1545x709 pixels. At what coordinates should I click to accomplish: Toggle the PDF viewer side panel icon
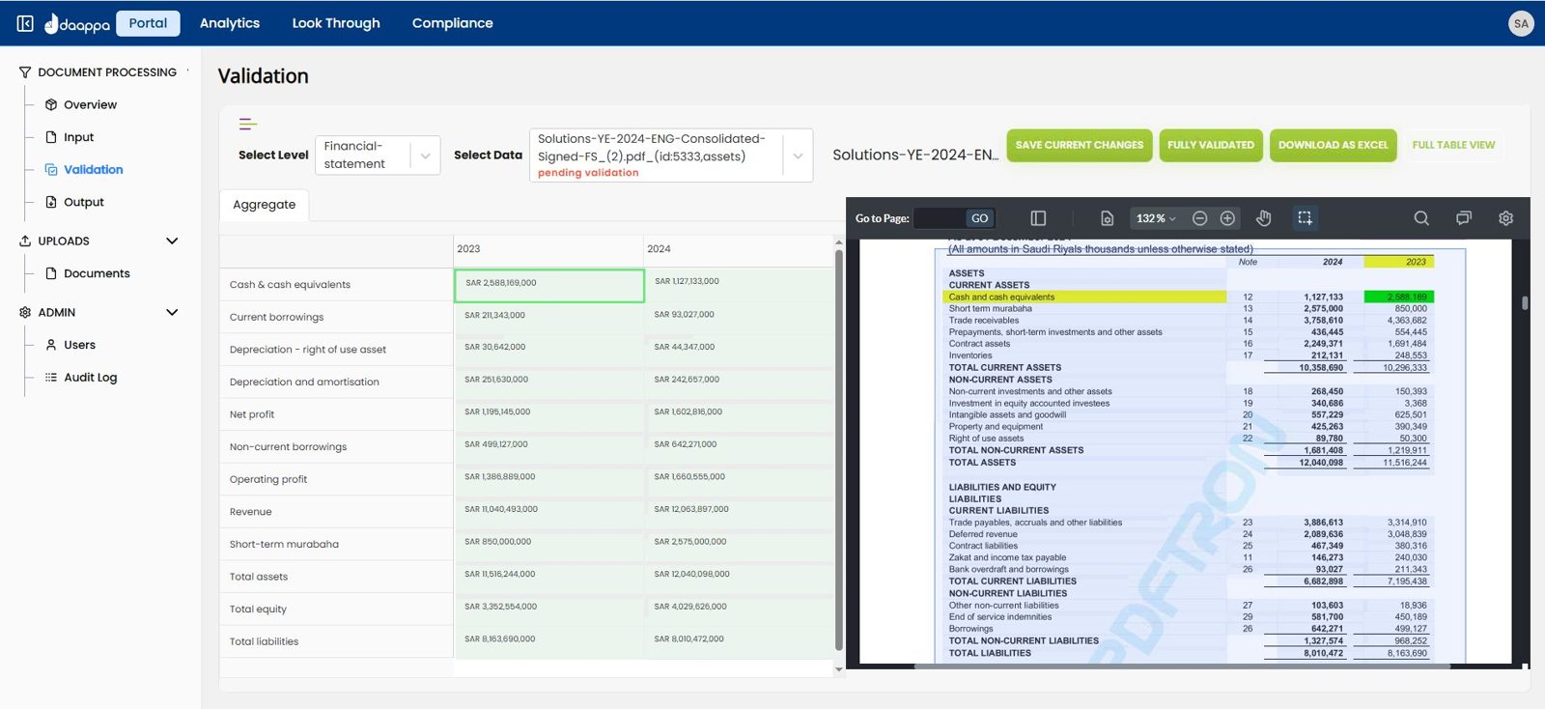click(x=1039, y=218)
